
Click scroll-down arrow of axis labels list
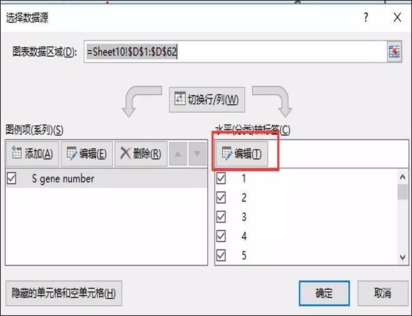click(403, 257)
